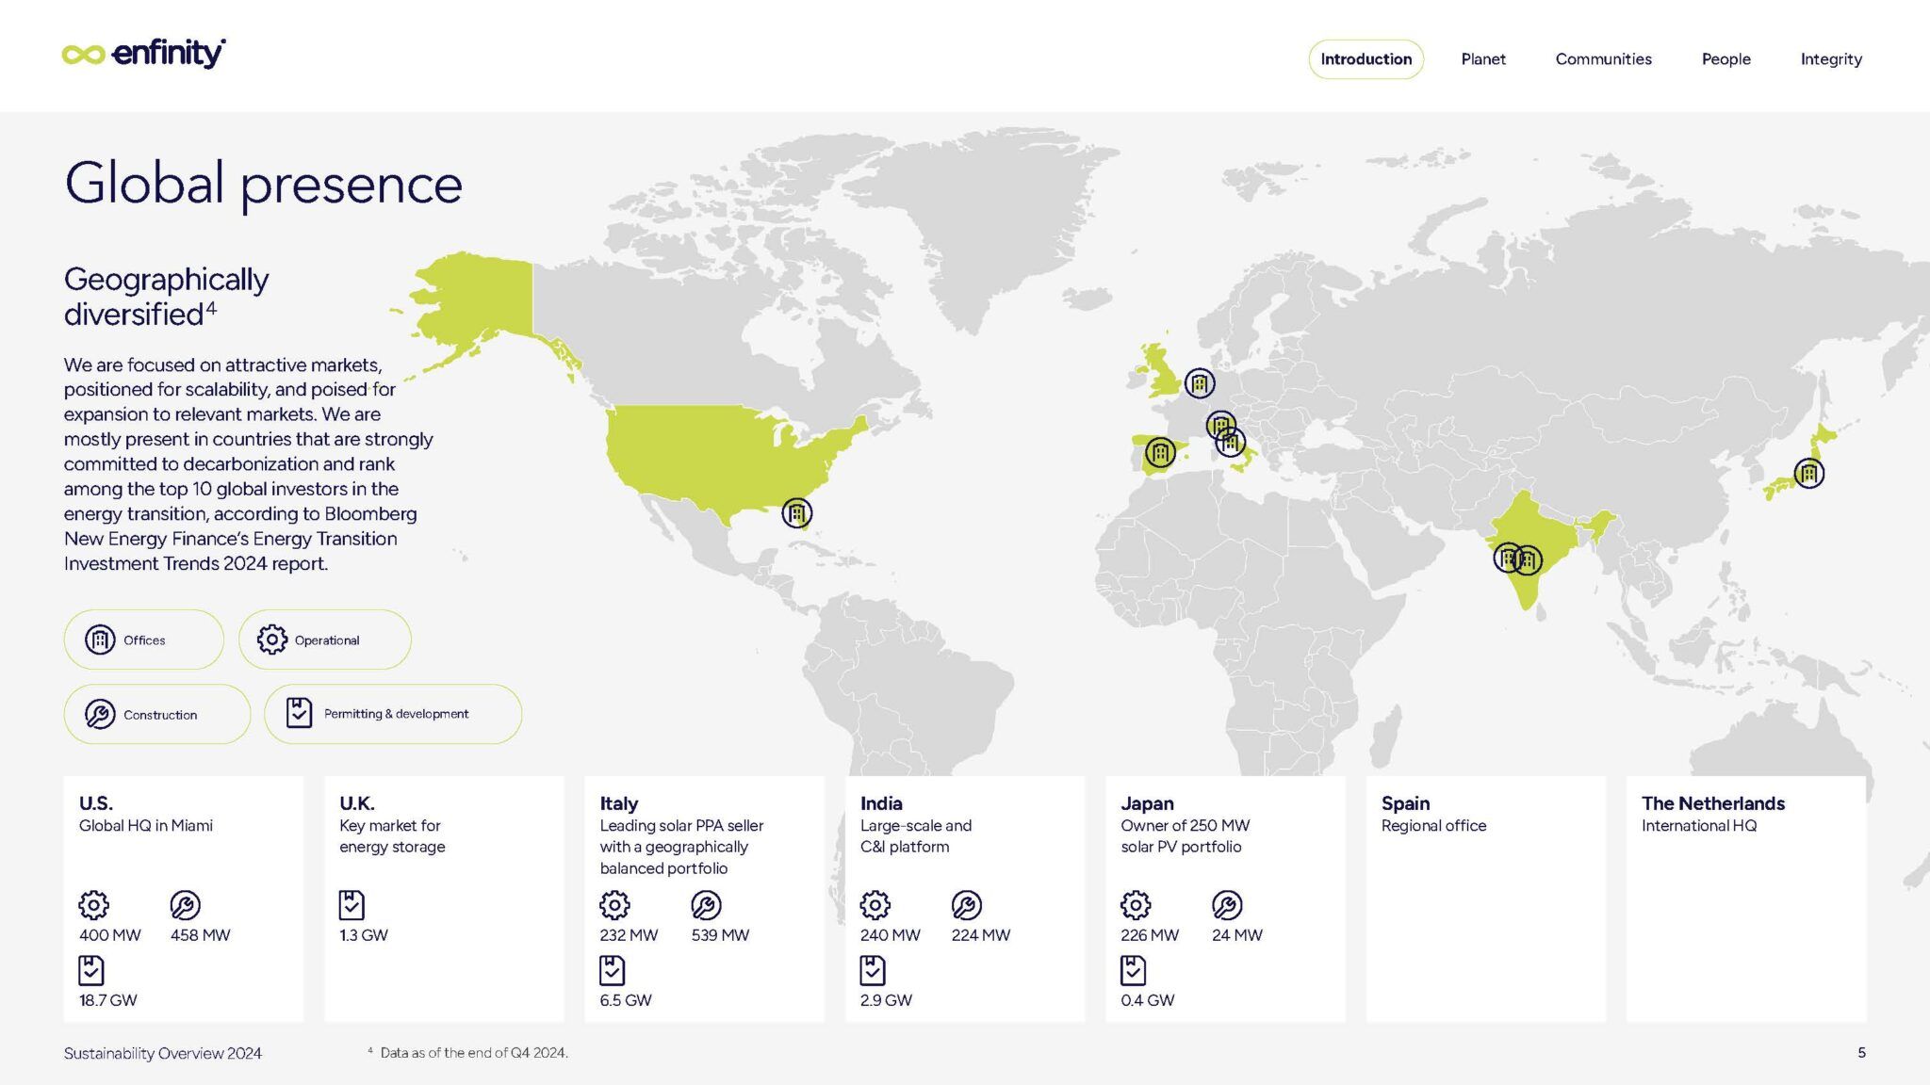
Task: Click the Italy operational gear icon
Action: pyautogui.click(x=614, y=905)
